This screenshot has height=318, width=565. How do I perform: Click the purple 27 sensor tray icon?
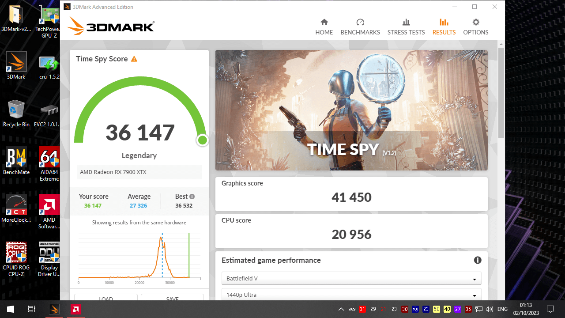point(458,309)
